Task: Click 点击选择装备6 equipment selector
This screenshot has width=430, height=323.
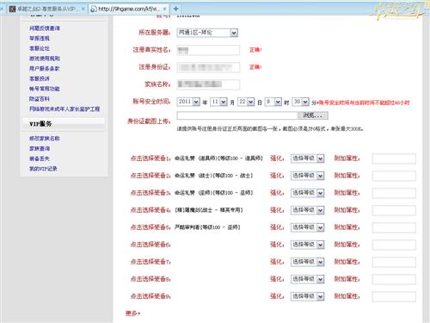Action: pos(150,245)
